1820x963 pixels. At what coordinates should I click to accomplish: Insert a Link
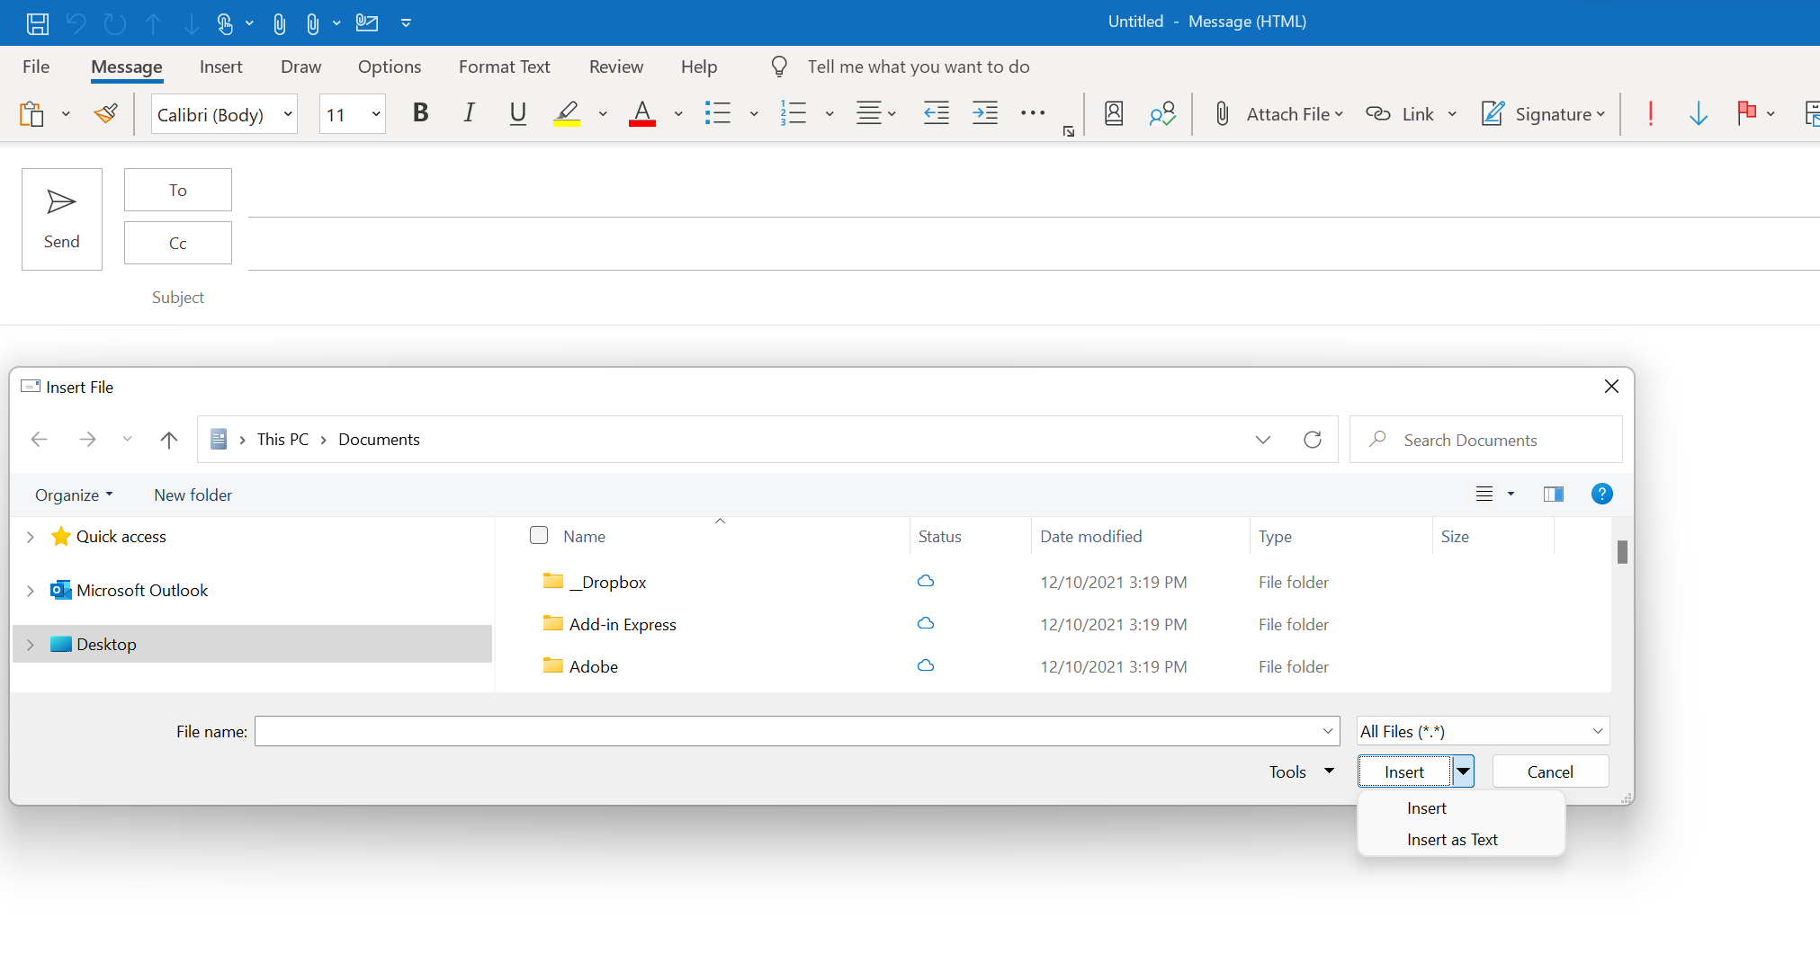click(x=1400, y=114)
